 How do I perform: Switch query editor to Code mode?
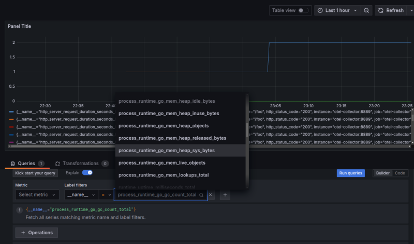click(x=400, y=173)
